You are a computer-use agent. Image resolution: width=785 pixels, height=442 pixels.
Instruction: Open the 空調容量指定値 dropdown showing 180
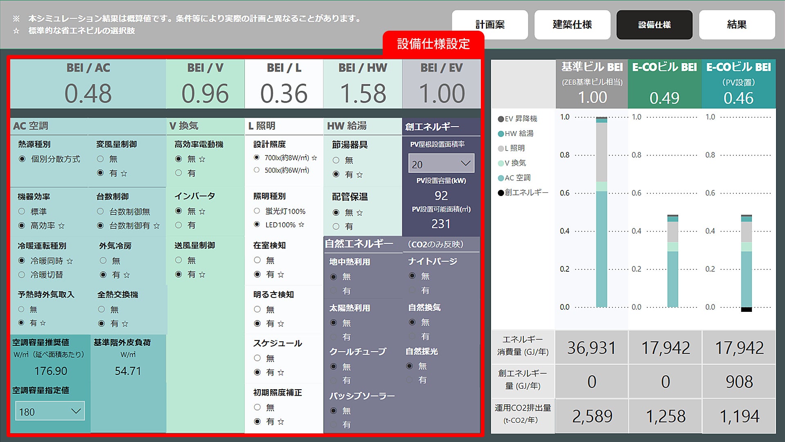tap(50, 411)
